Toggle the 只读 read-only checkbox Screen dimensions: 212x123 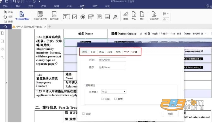tap(102, 99)
